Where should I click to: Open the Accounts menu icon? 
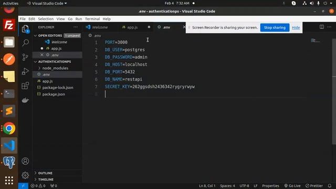pyautogui.click(x=25, y=161)
